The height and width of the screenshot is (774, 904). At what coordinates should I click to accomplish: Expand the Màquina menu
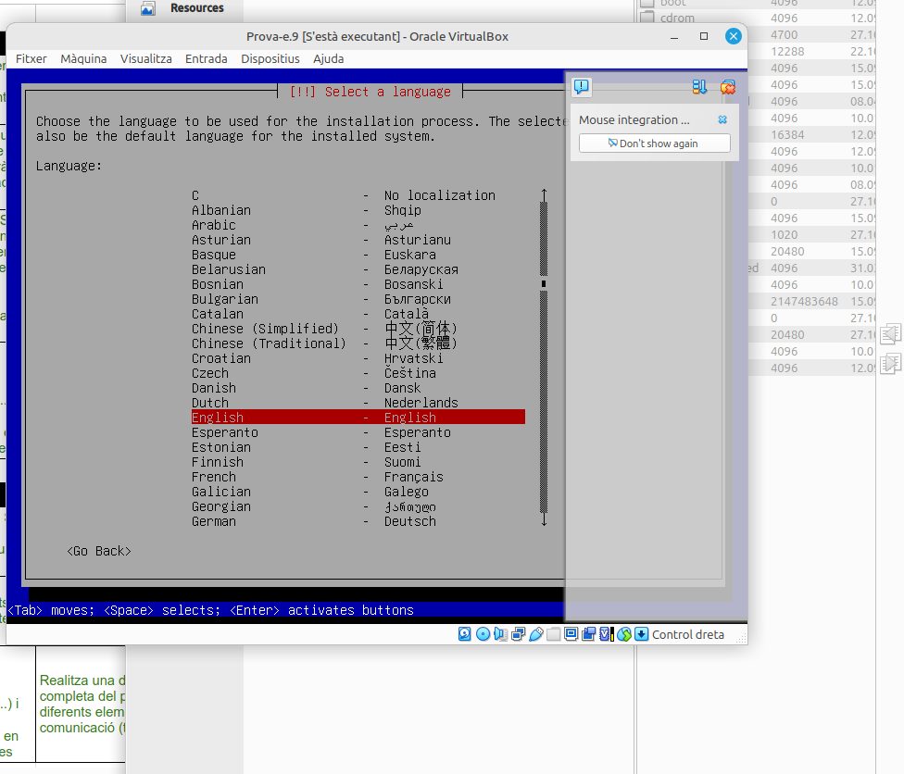point(83,58)
